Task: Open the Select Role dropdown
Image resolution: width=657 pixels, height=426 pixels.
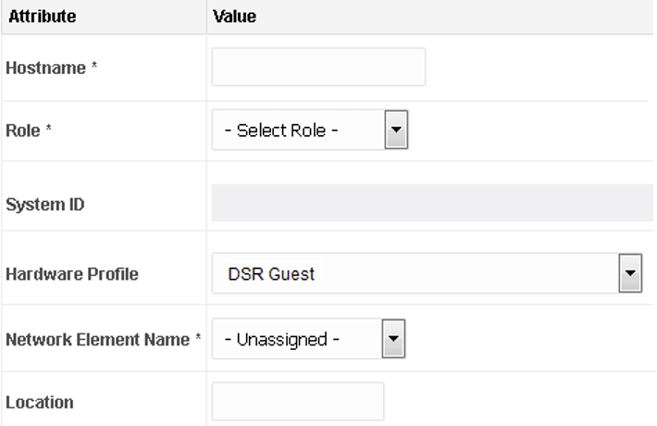Action: (x=309, y=131)
